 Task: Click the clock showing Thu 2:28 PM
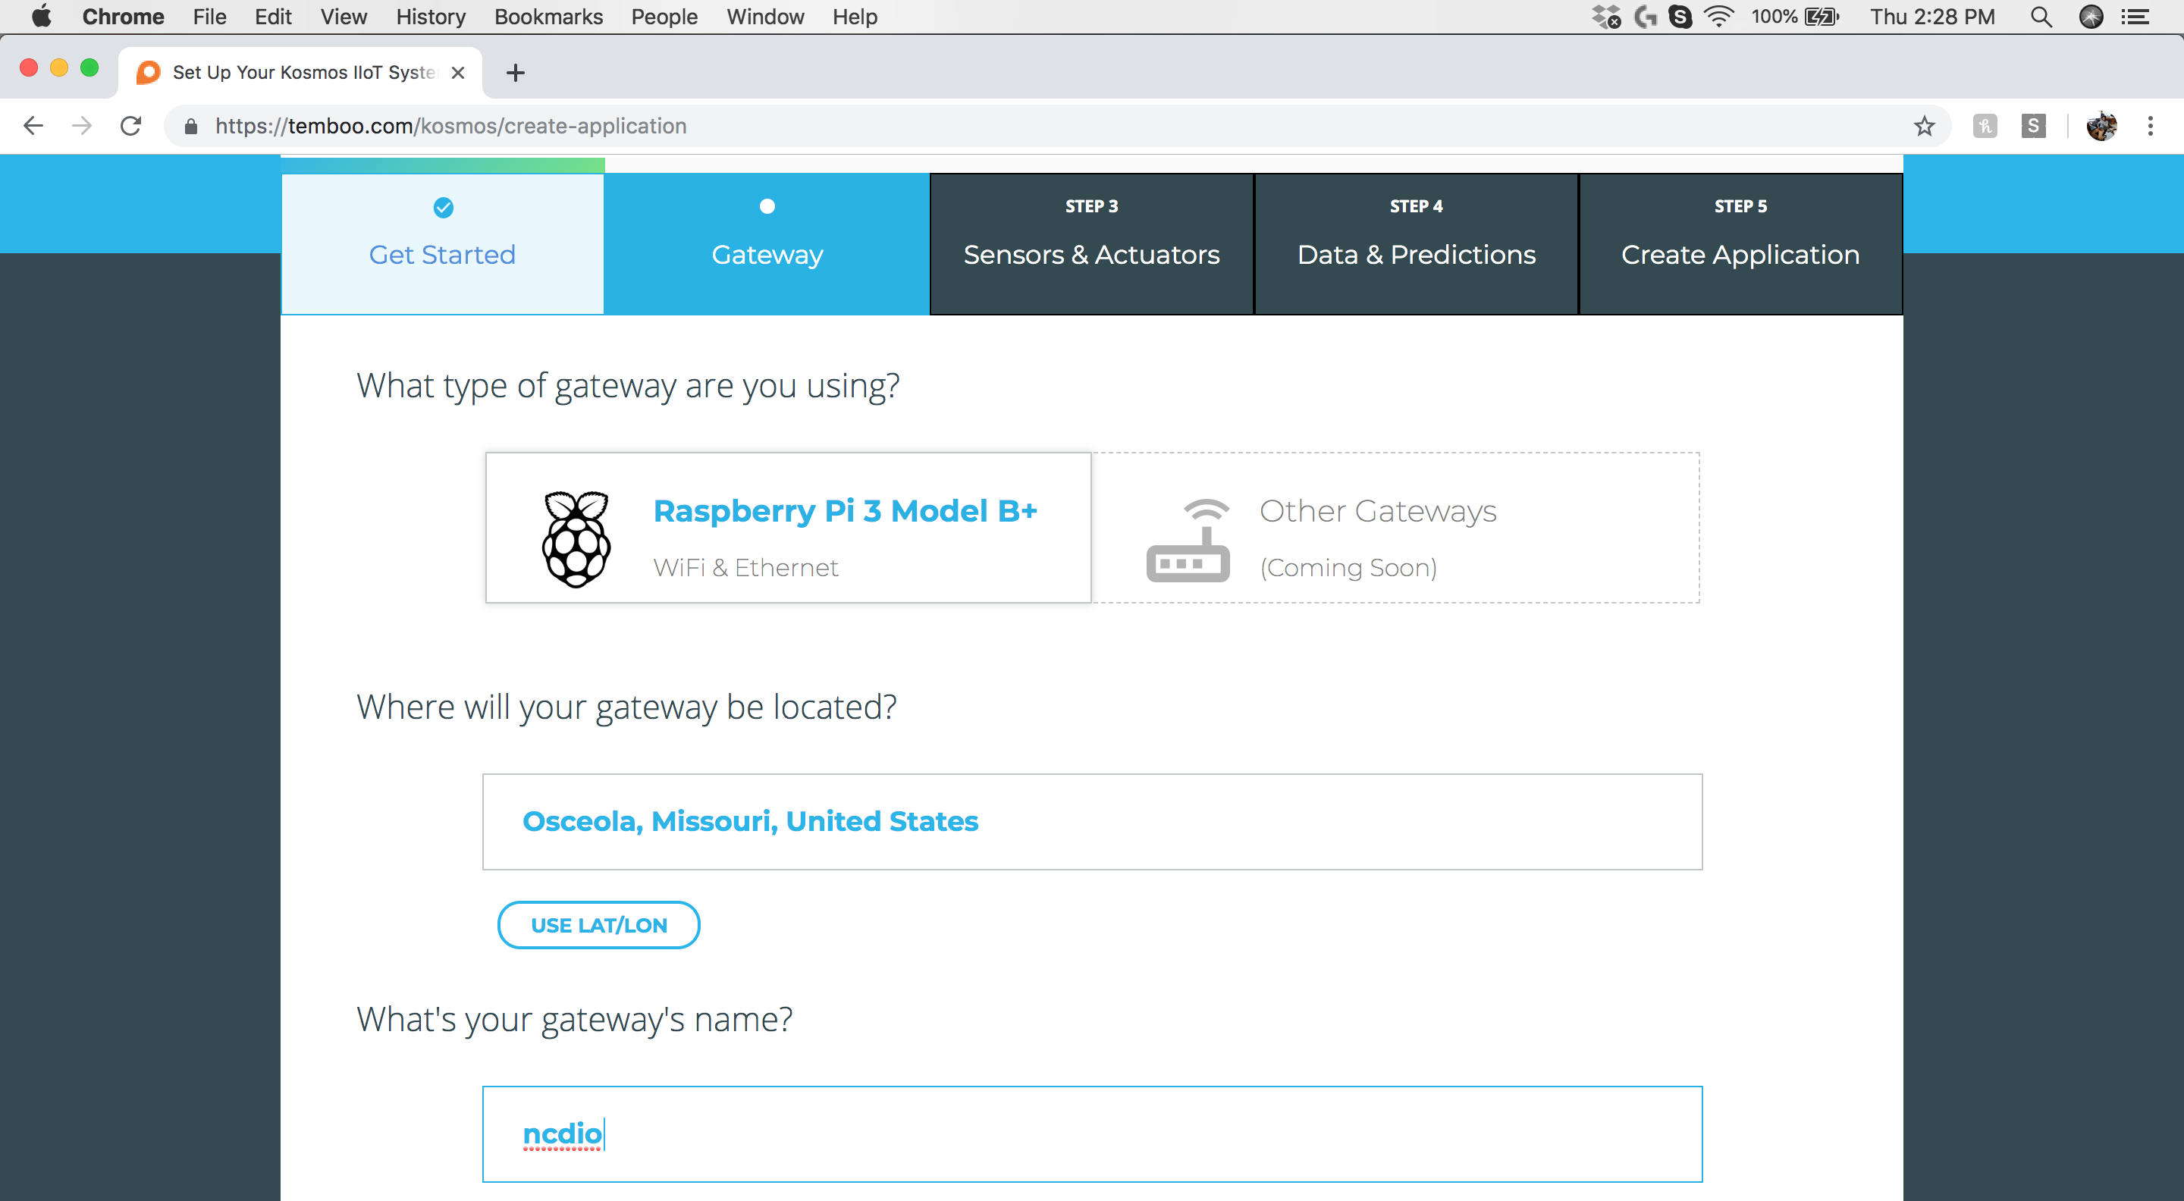pyautogui.click(x=1932, y=17)
